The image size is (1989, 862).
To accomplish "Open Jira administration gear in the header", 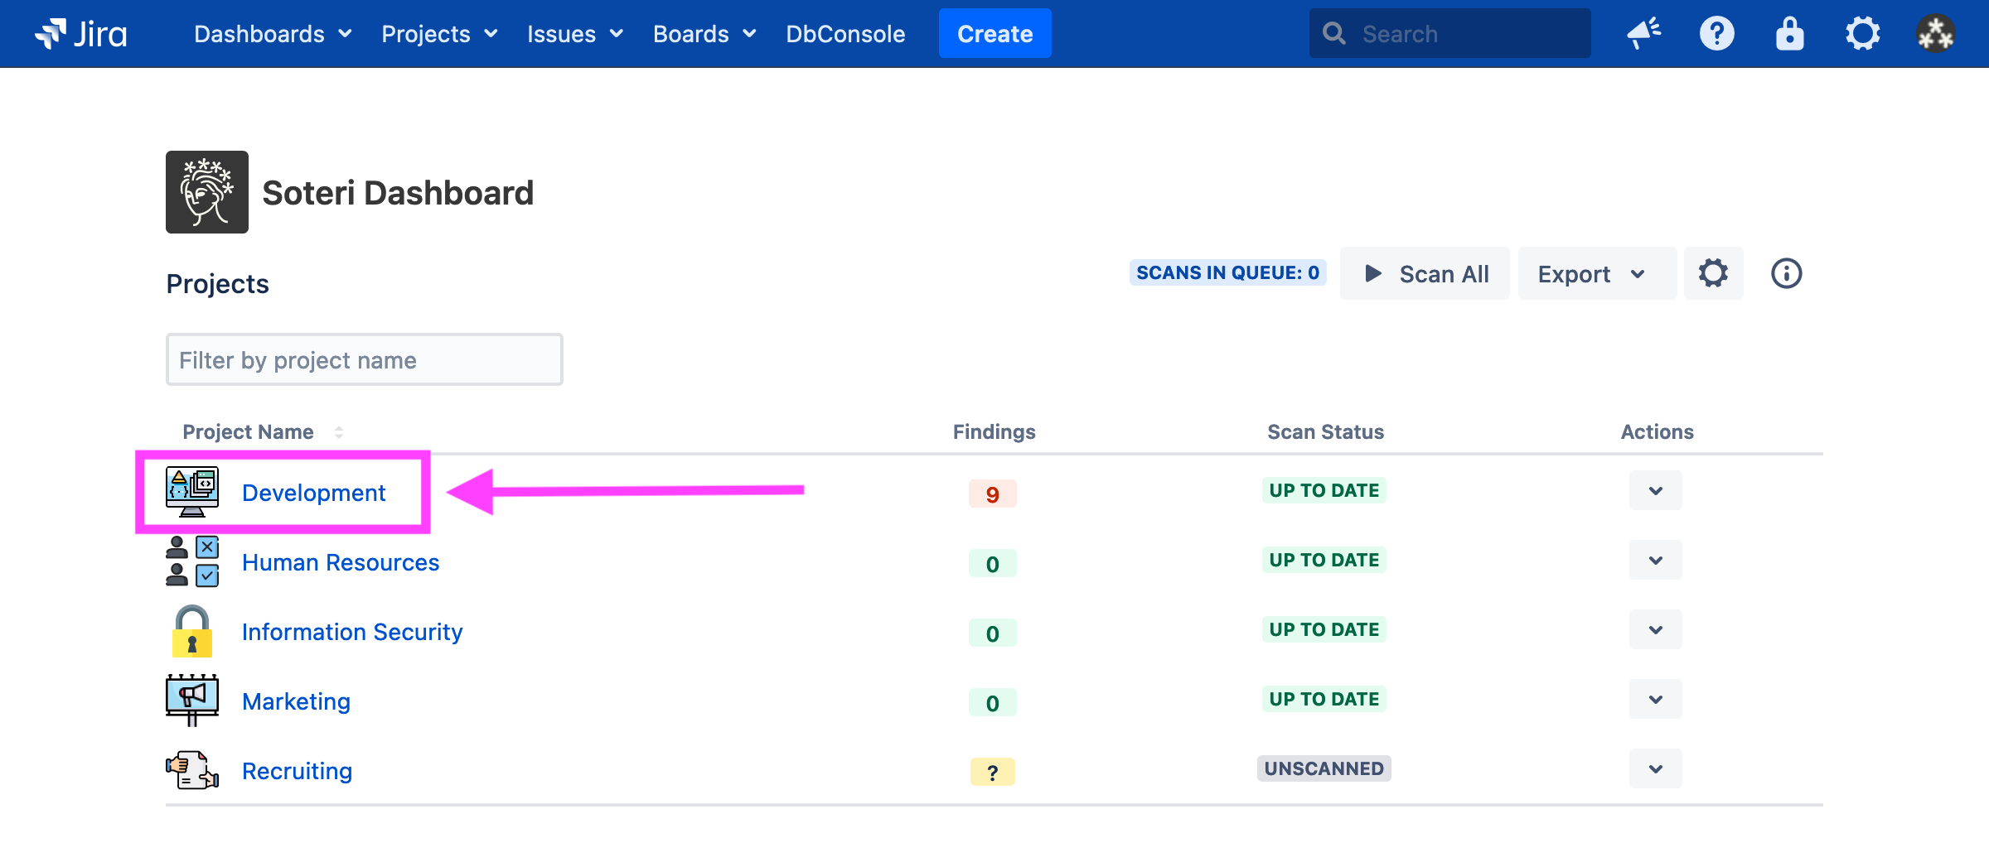I will 1862,34.
